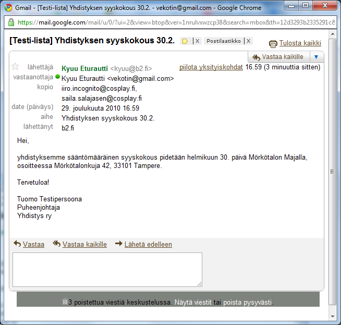Hide details via piilota yksityiskohdat
The height and width of the screenshot is (325, 341).
coord(211,67)
